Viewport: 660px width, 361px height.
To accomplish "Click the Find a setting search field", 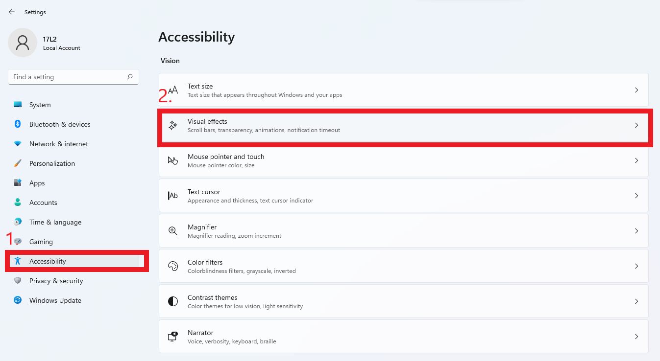I will click(66, 77).
